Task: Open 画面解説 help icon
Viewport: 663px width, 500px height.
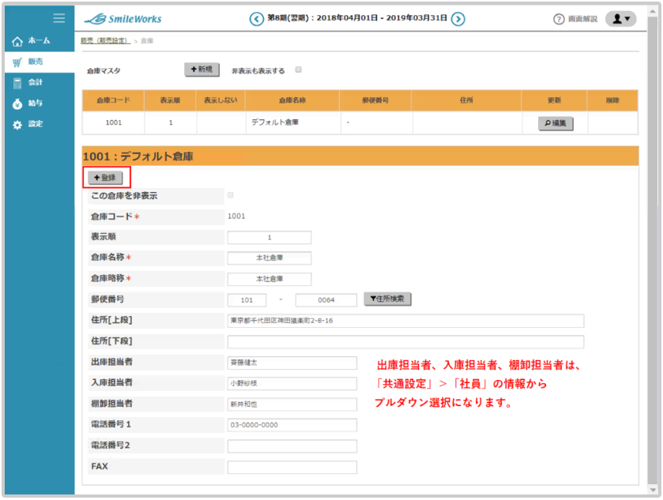Action: tap(559, 19)
